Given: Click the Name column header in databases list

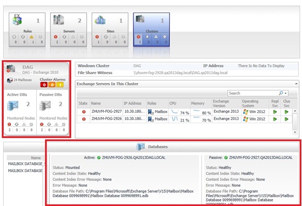Looking at the screenshot, I should 36,158.
